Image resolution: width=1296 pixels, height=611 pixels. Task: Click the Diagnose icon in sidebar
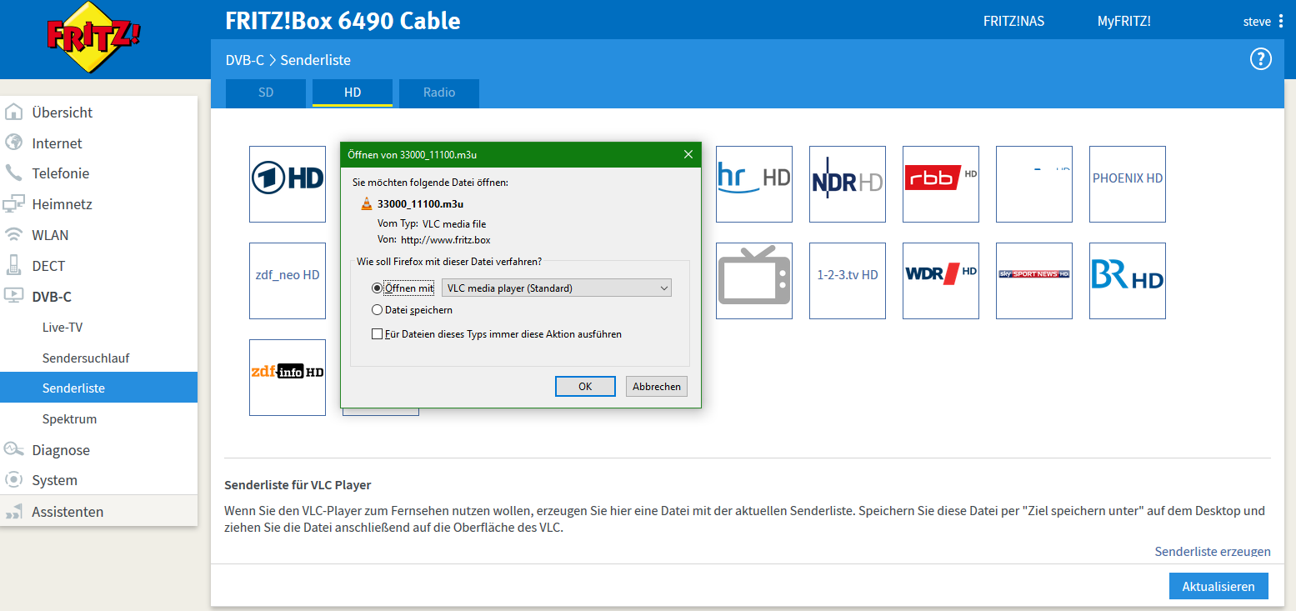(13, 449)
